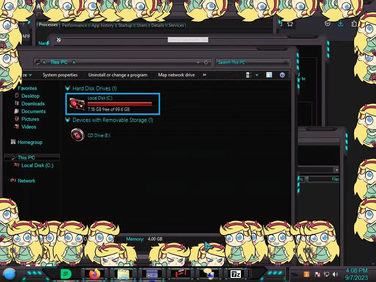The width and height of the screenshot is (376, 282).
Task: Select Network in navigation pane
Action: pyautogui.click(x=26, y=181)
